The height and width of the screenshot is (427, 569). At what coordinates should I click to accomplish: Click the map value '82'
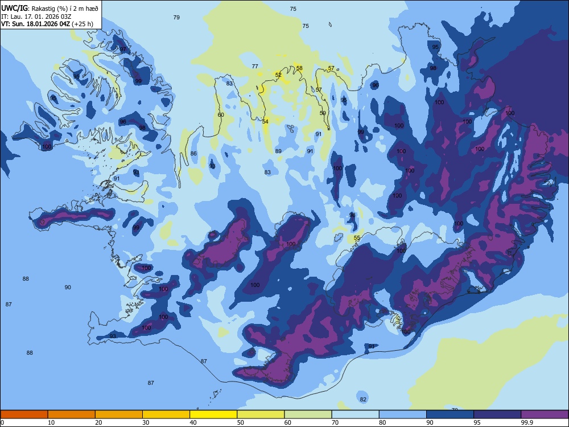(x=363, y=399)
